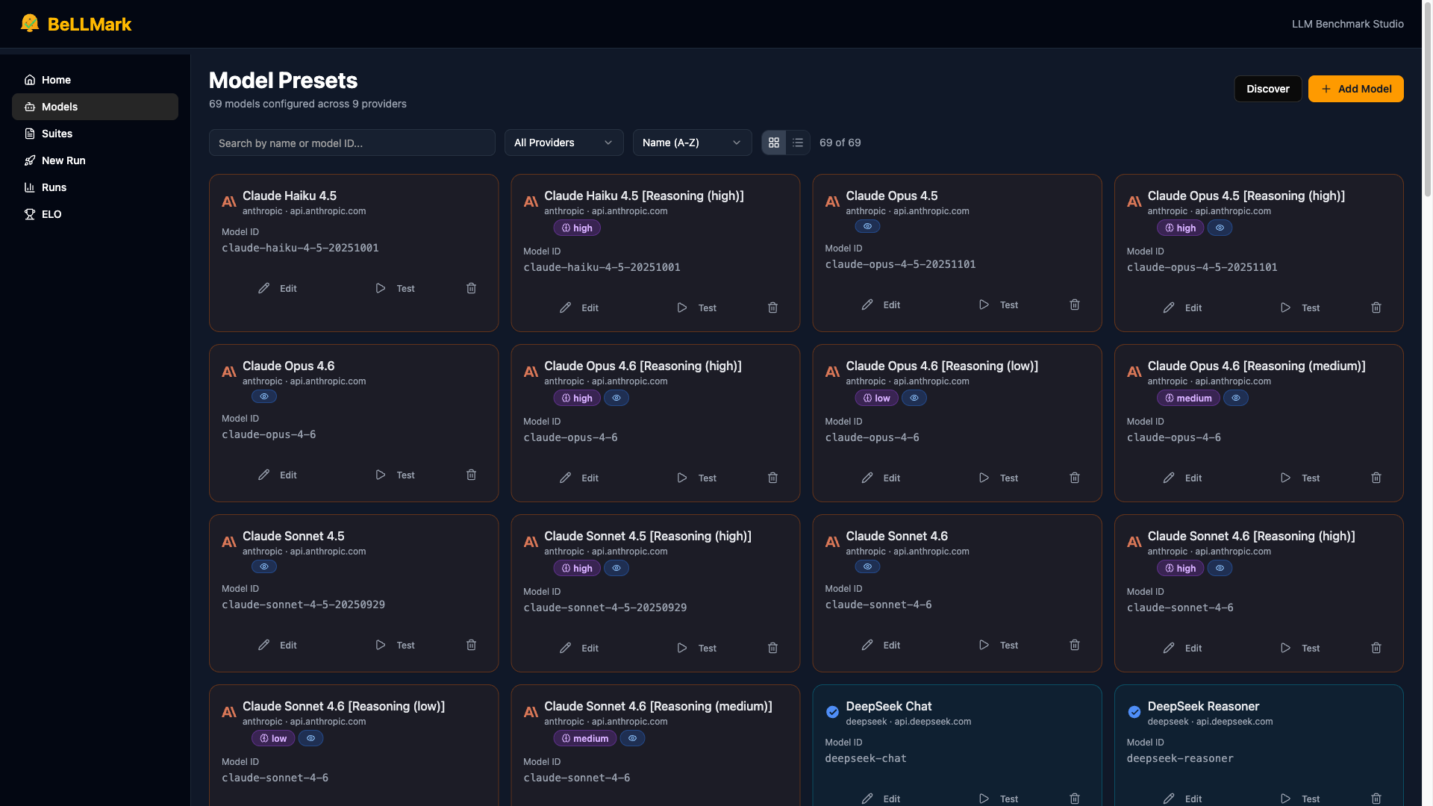Click the BeLLMark bell logo
The width and height of the screenshot is (1433, 806).
30,23
